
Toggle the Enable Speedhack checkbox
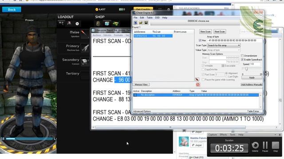(x=242, y=60)
